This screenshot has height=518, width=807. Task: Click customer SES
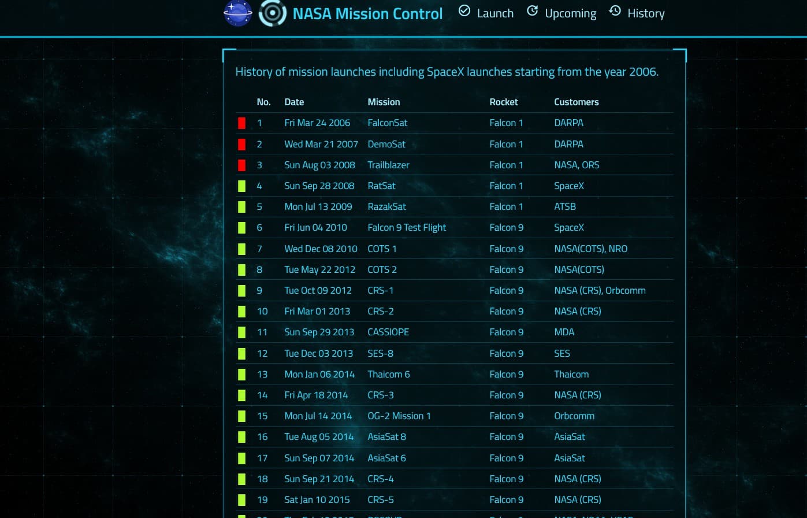[562, 353]
